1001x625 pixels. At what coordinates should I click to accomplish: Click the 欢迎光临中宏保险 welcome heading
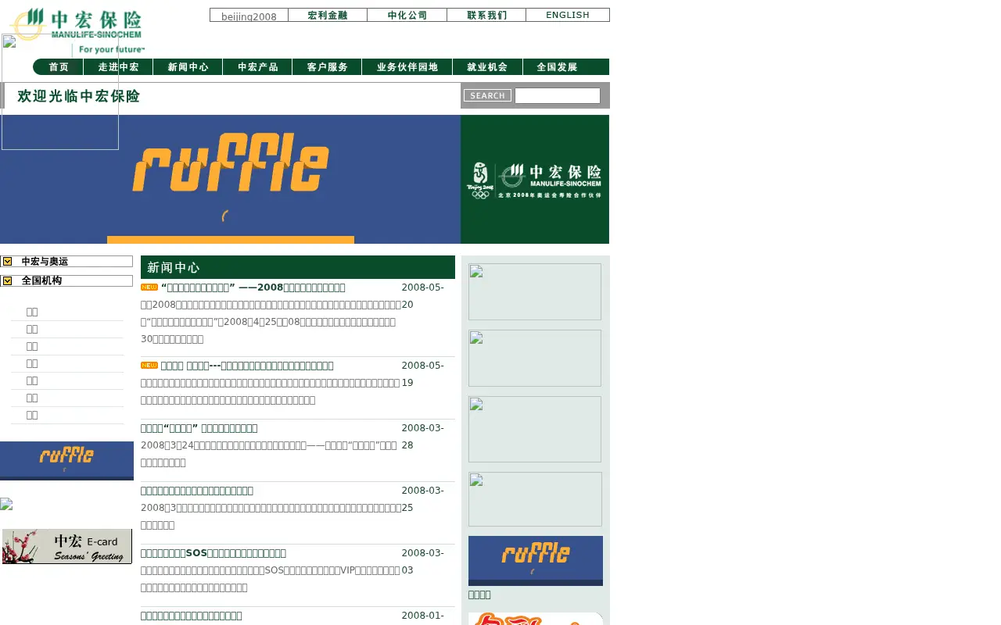79,96
